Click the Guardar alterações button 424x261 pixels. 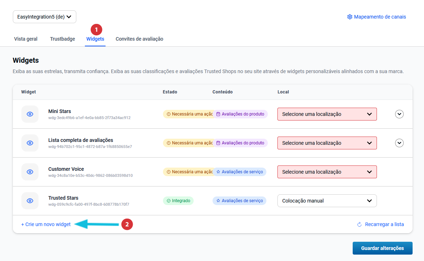[x=382, y=248]
